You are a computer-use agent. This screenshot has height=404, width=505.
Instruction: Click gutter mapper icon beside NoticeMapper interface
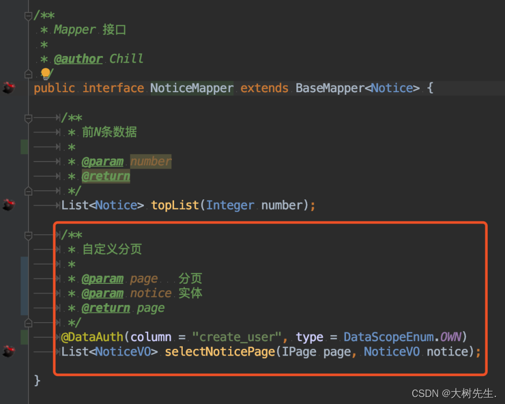pyautogui.click(x=9, y=88)
